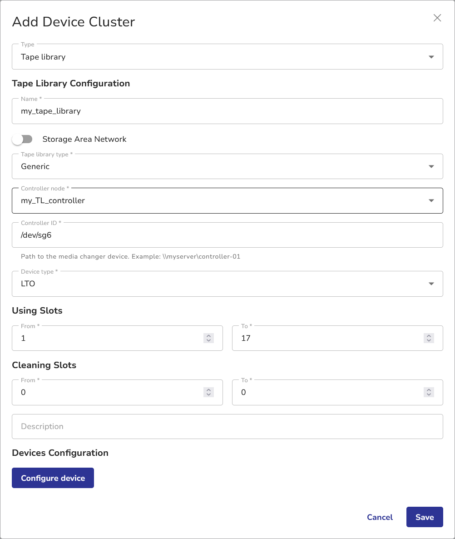Close the Add Device Cluster dialog

click(437, 18)
